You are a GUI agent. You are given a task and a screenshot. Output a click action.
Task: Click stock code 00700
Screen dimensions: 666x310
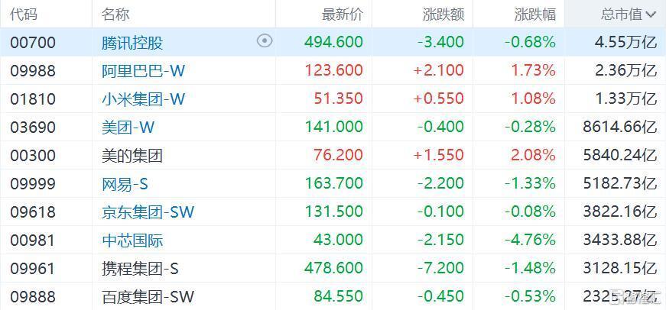point(33,43)
